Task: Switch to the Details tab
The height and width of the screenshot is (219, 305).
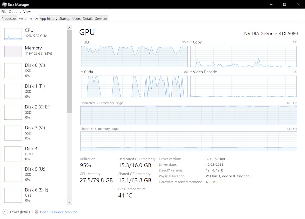Action: click(88, 19)
